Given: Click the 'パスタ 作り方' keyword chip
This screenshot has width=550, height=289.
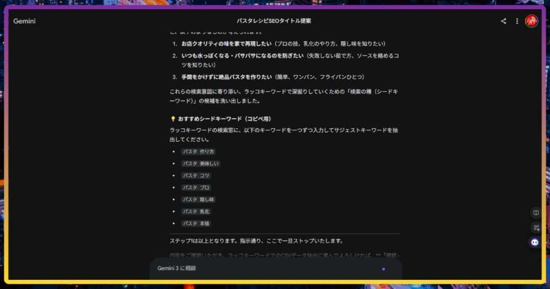Looking at the screenshot, I should pyautogui.click(x=198, y=152).
